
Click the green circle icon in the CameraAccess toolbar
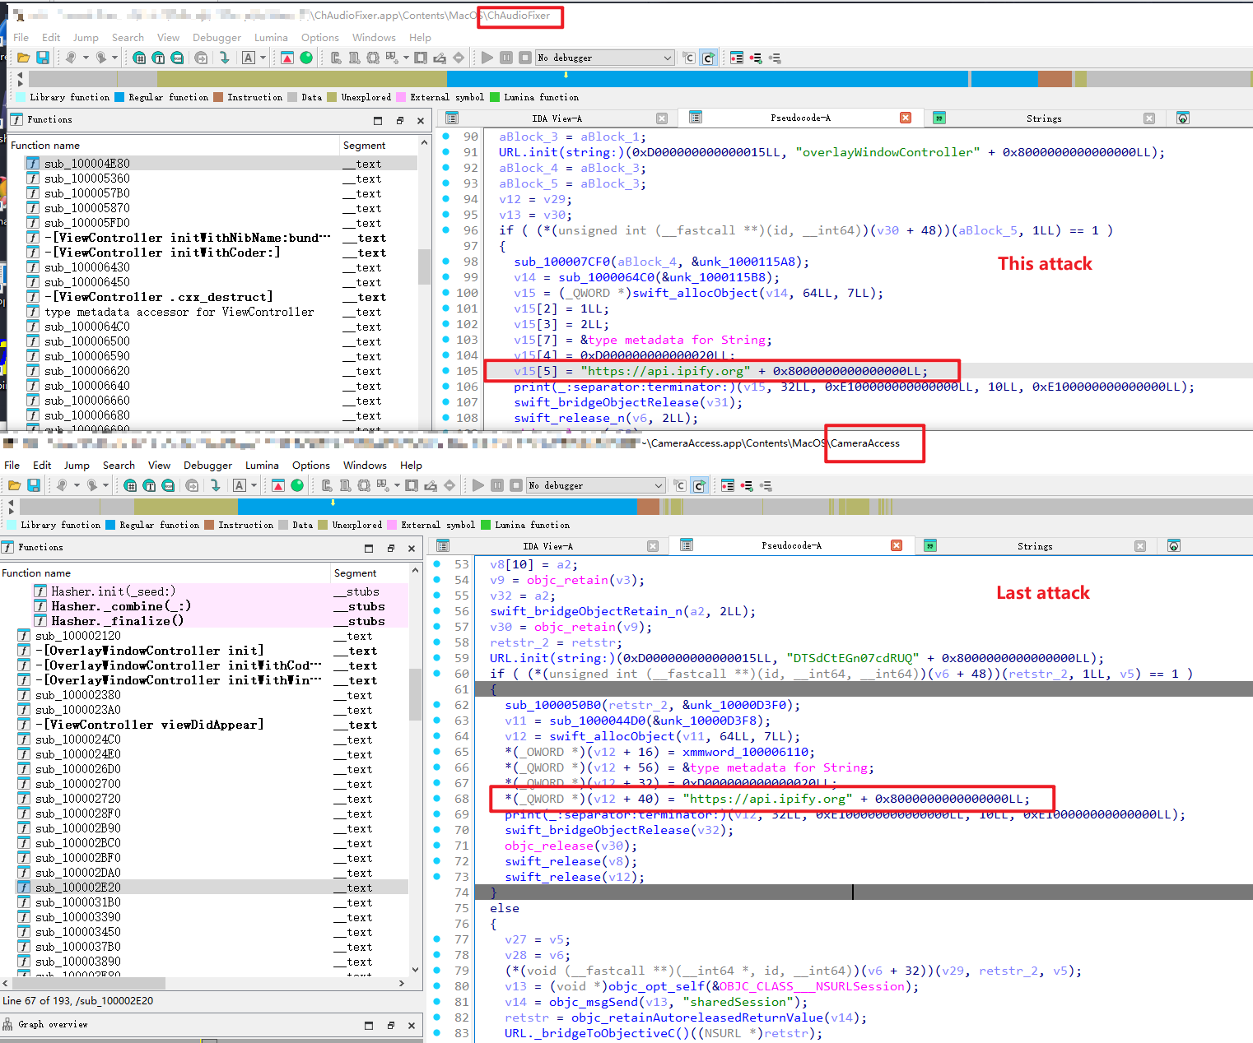[297, 485]
